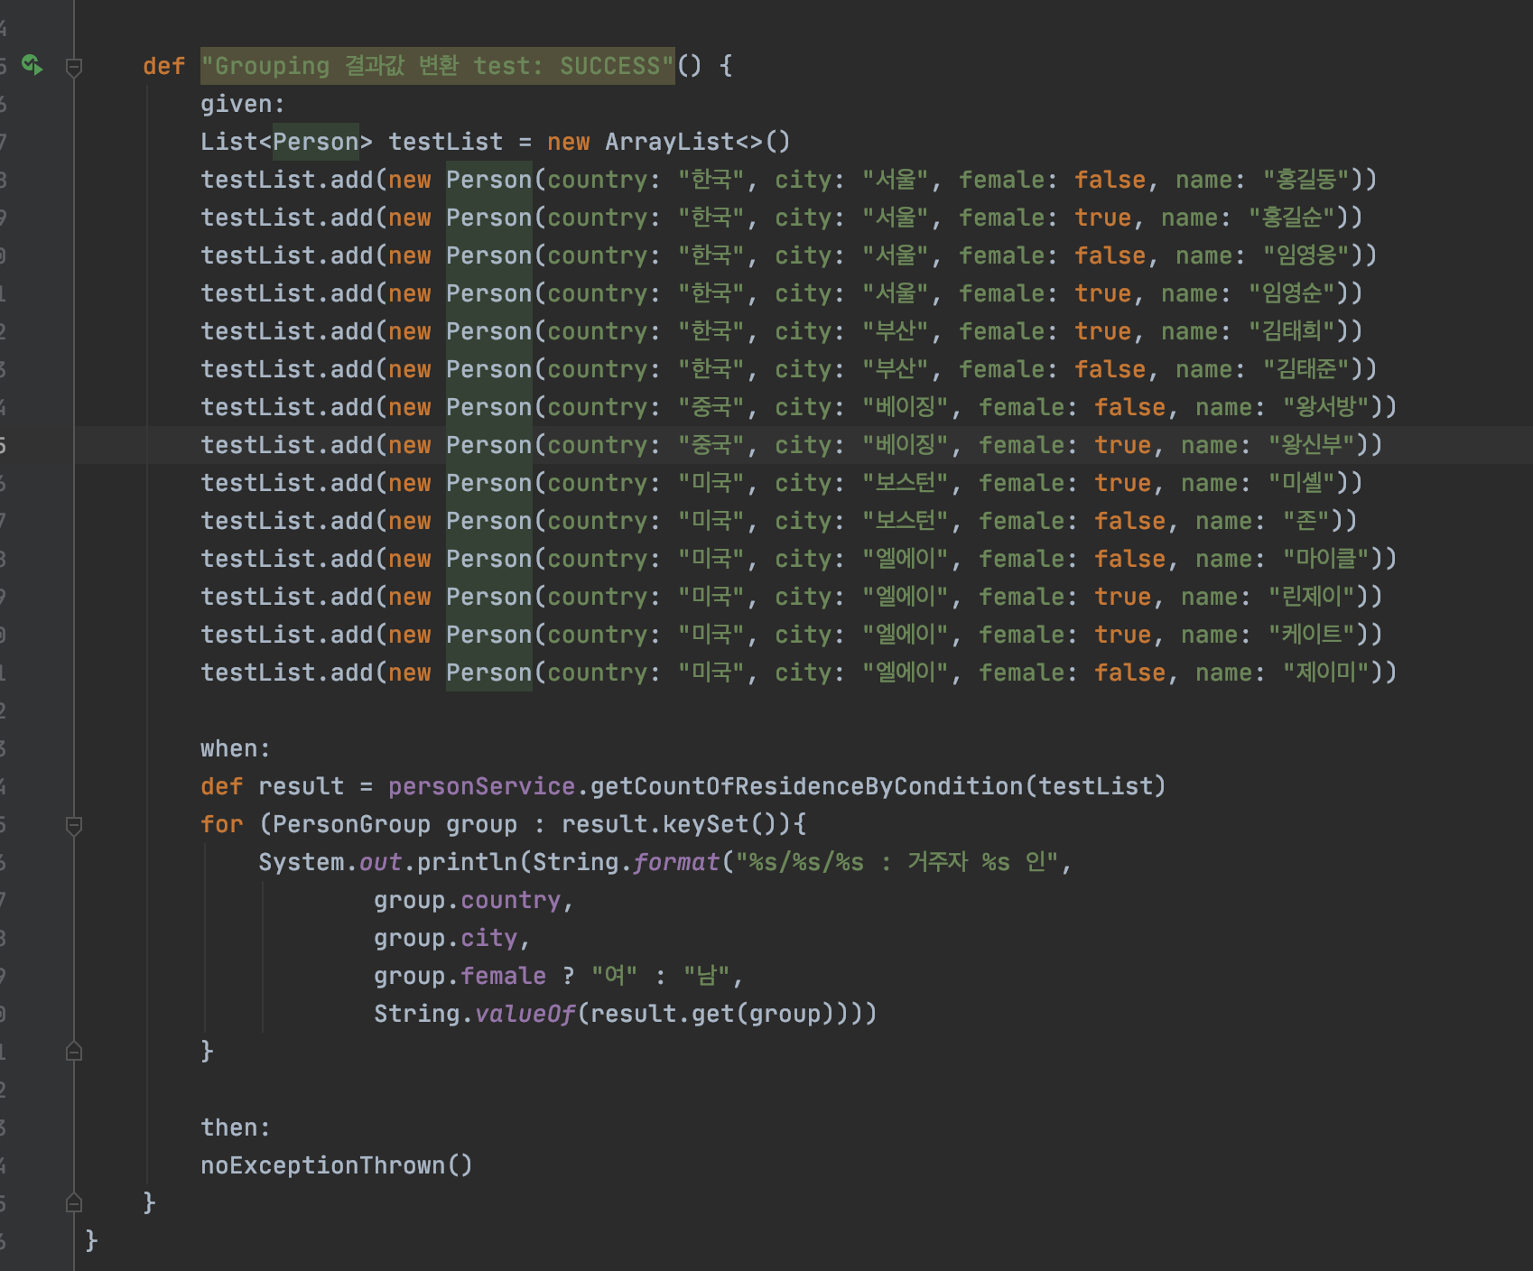Click the System.out.println call
The height and width of the screenshot is (1271, 1533).
click(387, 862)
